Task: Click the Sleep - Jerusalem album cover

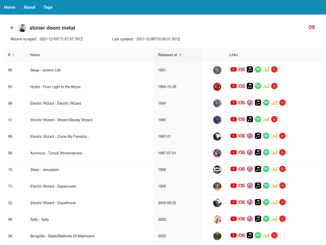Action: tap(217, 169)
